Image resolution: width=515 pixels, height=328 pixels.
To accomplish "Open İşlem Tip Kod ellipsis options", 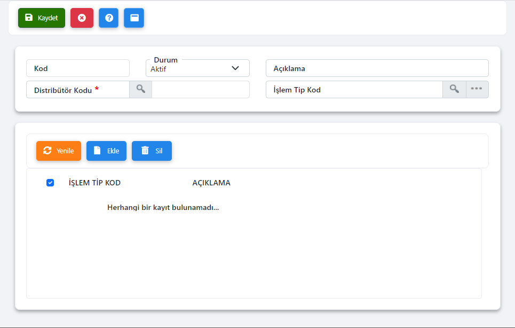I will coord(477,89).
